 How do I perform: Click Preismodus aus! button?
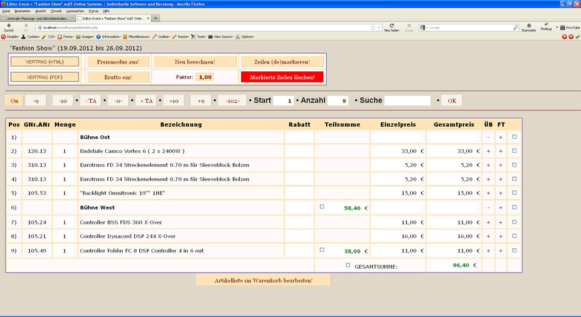(x=118, y=62)
